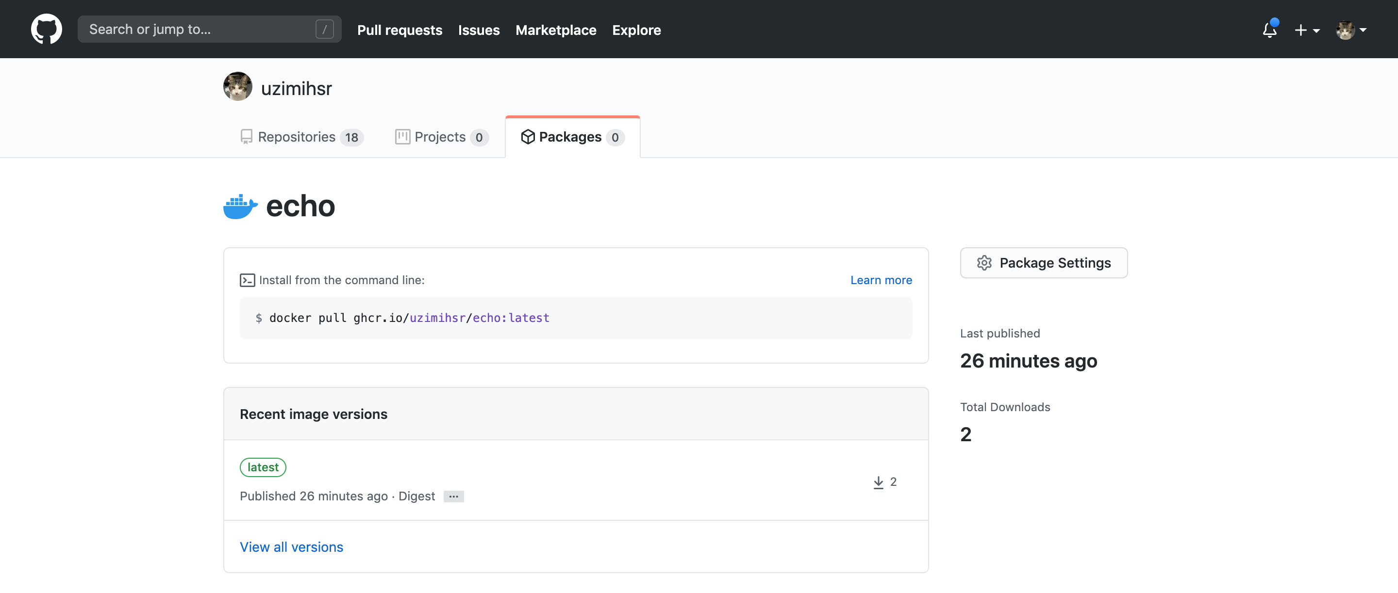
Task: Click the download count icon for latest
Action: point(878,482)
